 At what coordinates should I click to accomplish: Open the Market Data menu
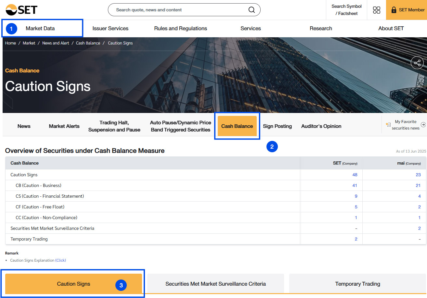[40, 28]
